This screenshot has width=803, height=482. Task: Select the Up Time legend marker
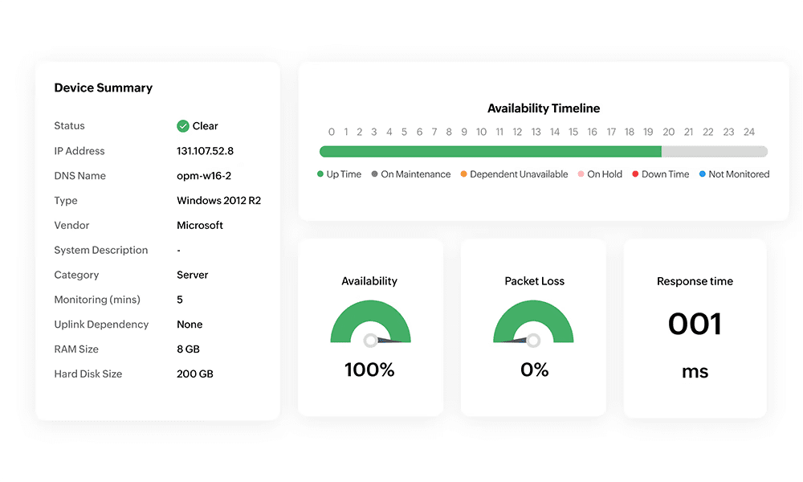(x=320, y=174)
